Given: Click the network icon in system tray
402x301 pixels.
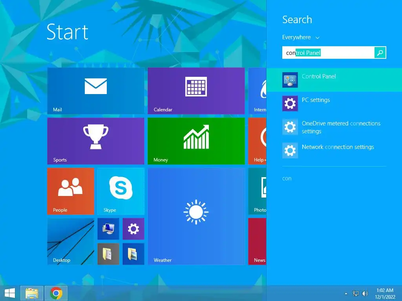Looking at the screenshot, I should 356,293.
